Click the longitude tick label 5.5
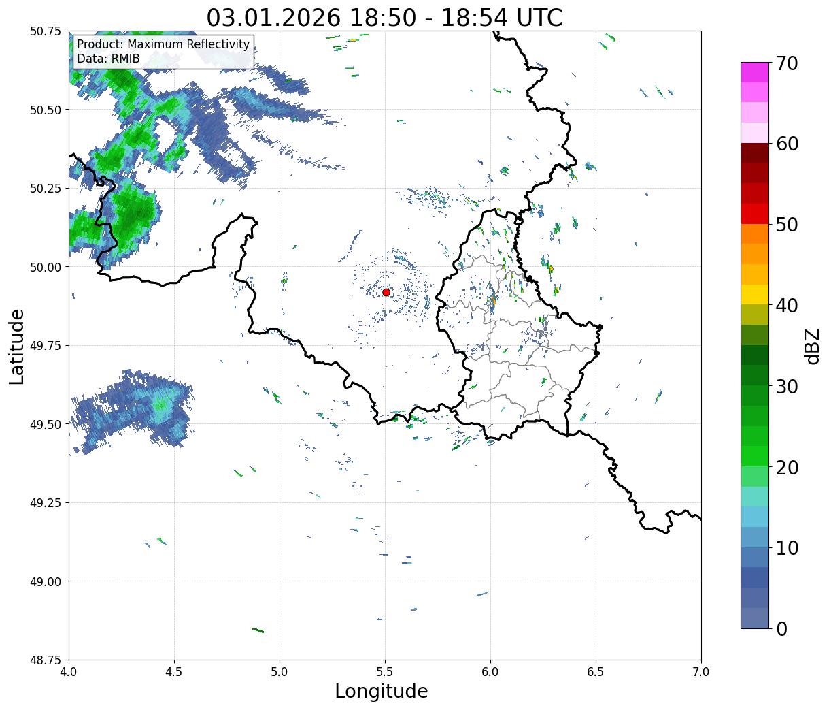This screenshot has height=708, width=829. tap(385, 671)
